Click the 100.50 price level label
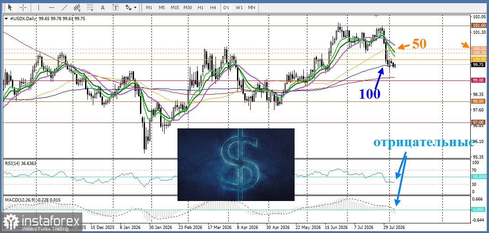This screenshot has width=489, height=233. [x=479, y=49]
